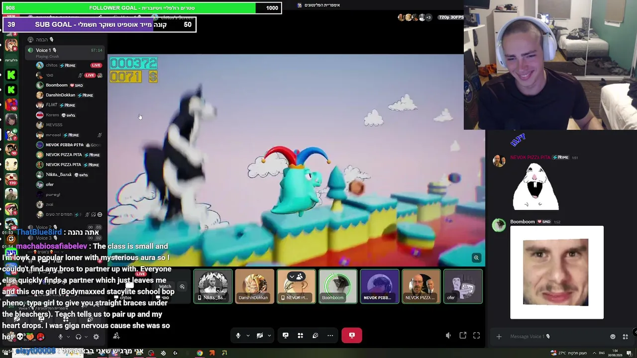Open the apps icon in chat box
The width and height of the screenshot is (637, 358).
point(625,337)
